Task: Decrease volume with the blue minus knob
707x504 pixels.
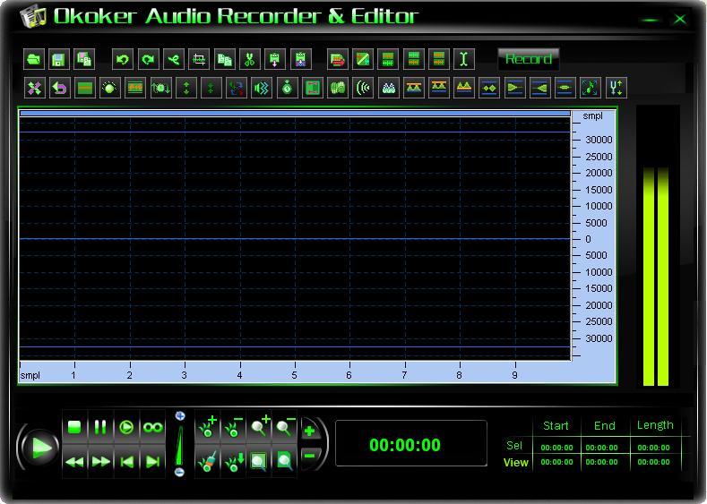Action: (179, 472)
